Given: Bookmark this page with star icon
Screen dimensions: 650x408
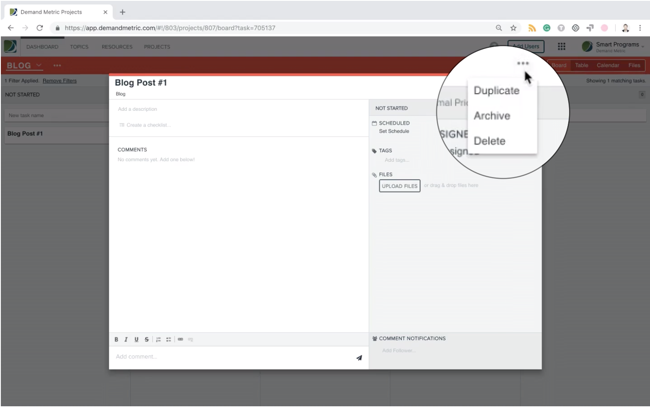Looking at the screenshot, I should click(x=513, y=28).
